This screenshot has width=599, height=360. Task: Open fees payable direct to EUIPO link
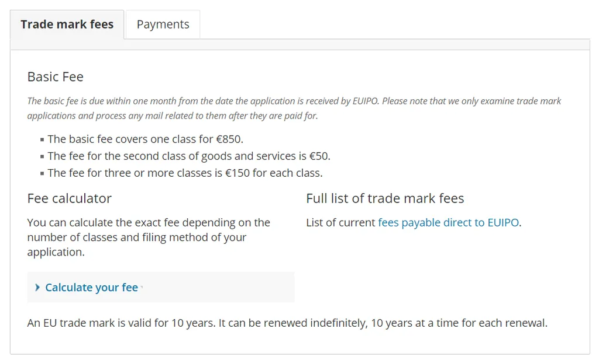[x=448, y=222]
